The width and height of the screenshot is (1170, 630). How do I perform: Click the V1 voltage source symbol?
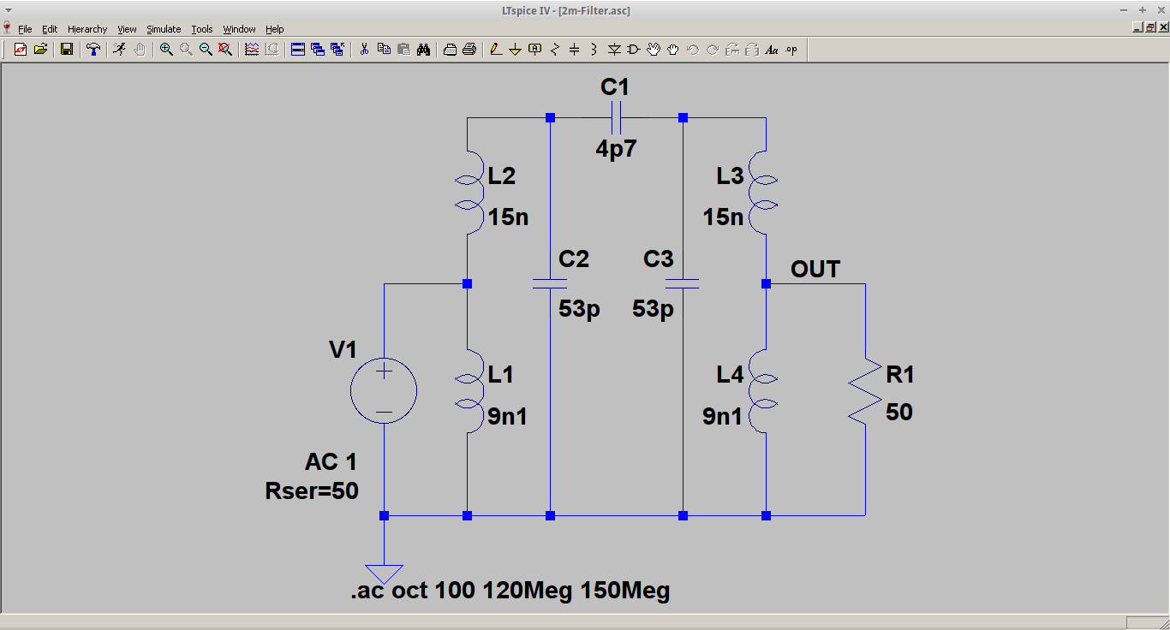[384, 391]
